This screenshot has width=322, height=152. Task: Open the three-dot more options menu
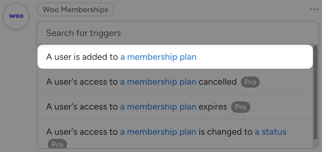[314, 9]
